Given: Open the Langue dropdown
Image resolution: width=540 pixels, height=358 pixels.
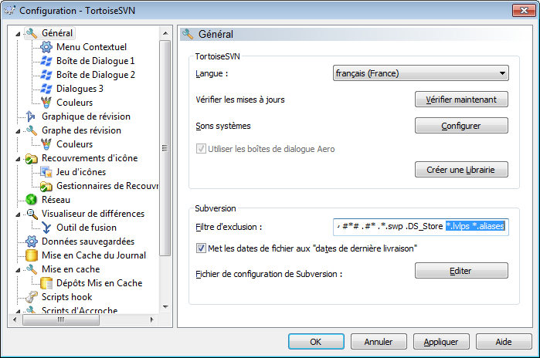Looking at the screenshot, I should (x=420, y=73).
